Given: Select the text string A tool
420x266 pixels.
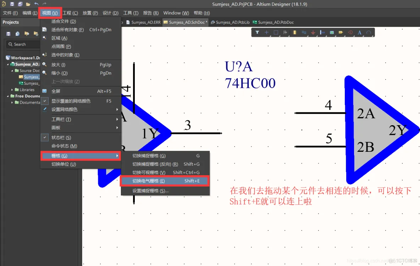Looking at the screenshot, I should [x=359, y=32].
